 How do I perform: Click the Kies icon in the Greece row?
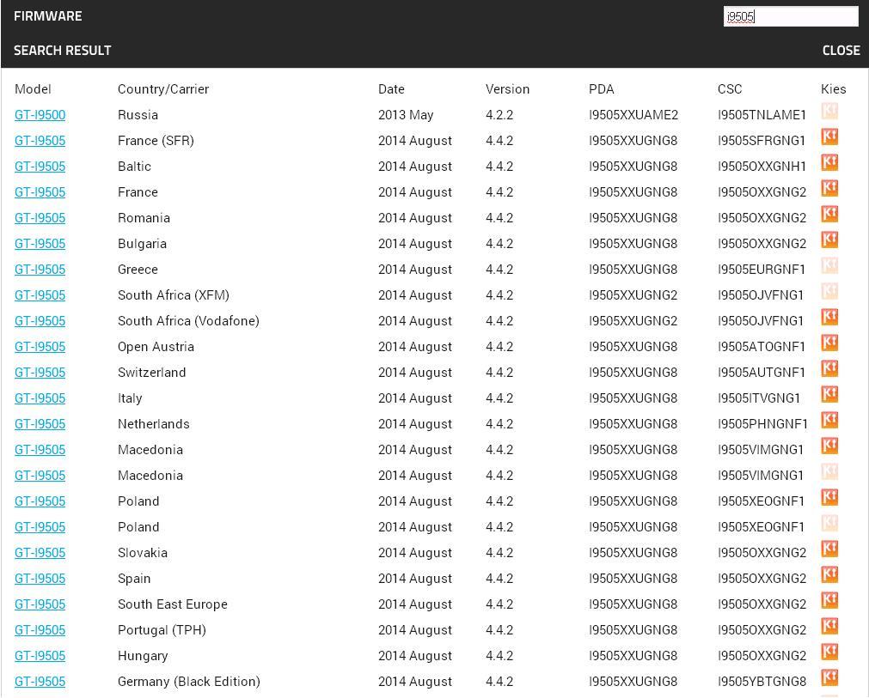[829, 265]
